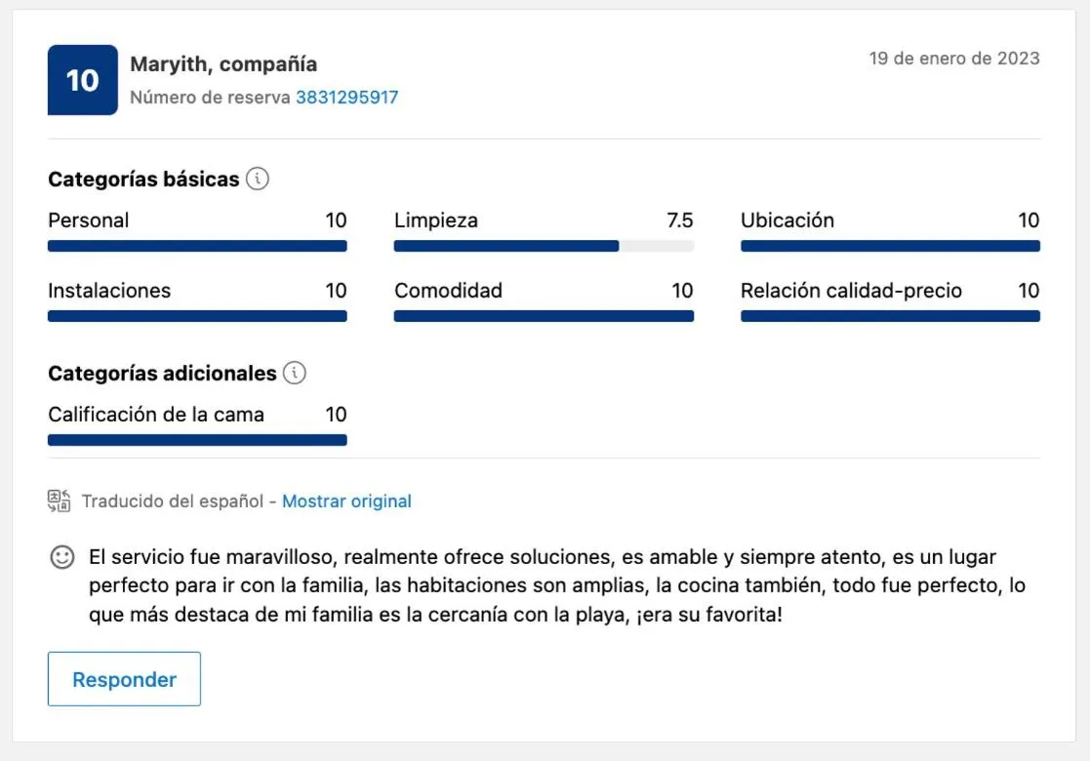Screen dimensions: 1090x761
Task: Click the review text paragraph
Action: (x=556, y=587)
